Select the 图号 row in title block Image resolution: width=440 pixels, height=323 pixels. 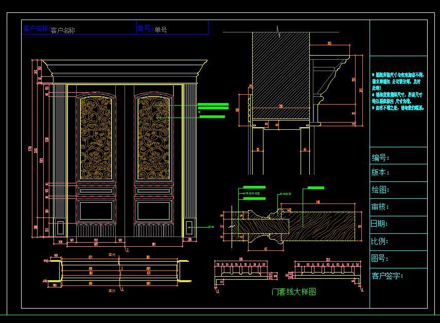point(398,259)
